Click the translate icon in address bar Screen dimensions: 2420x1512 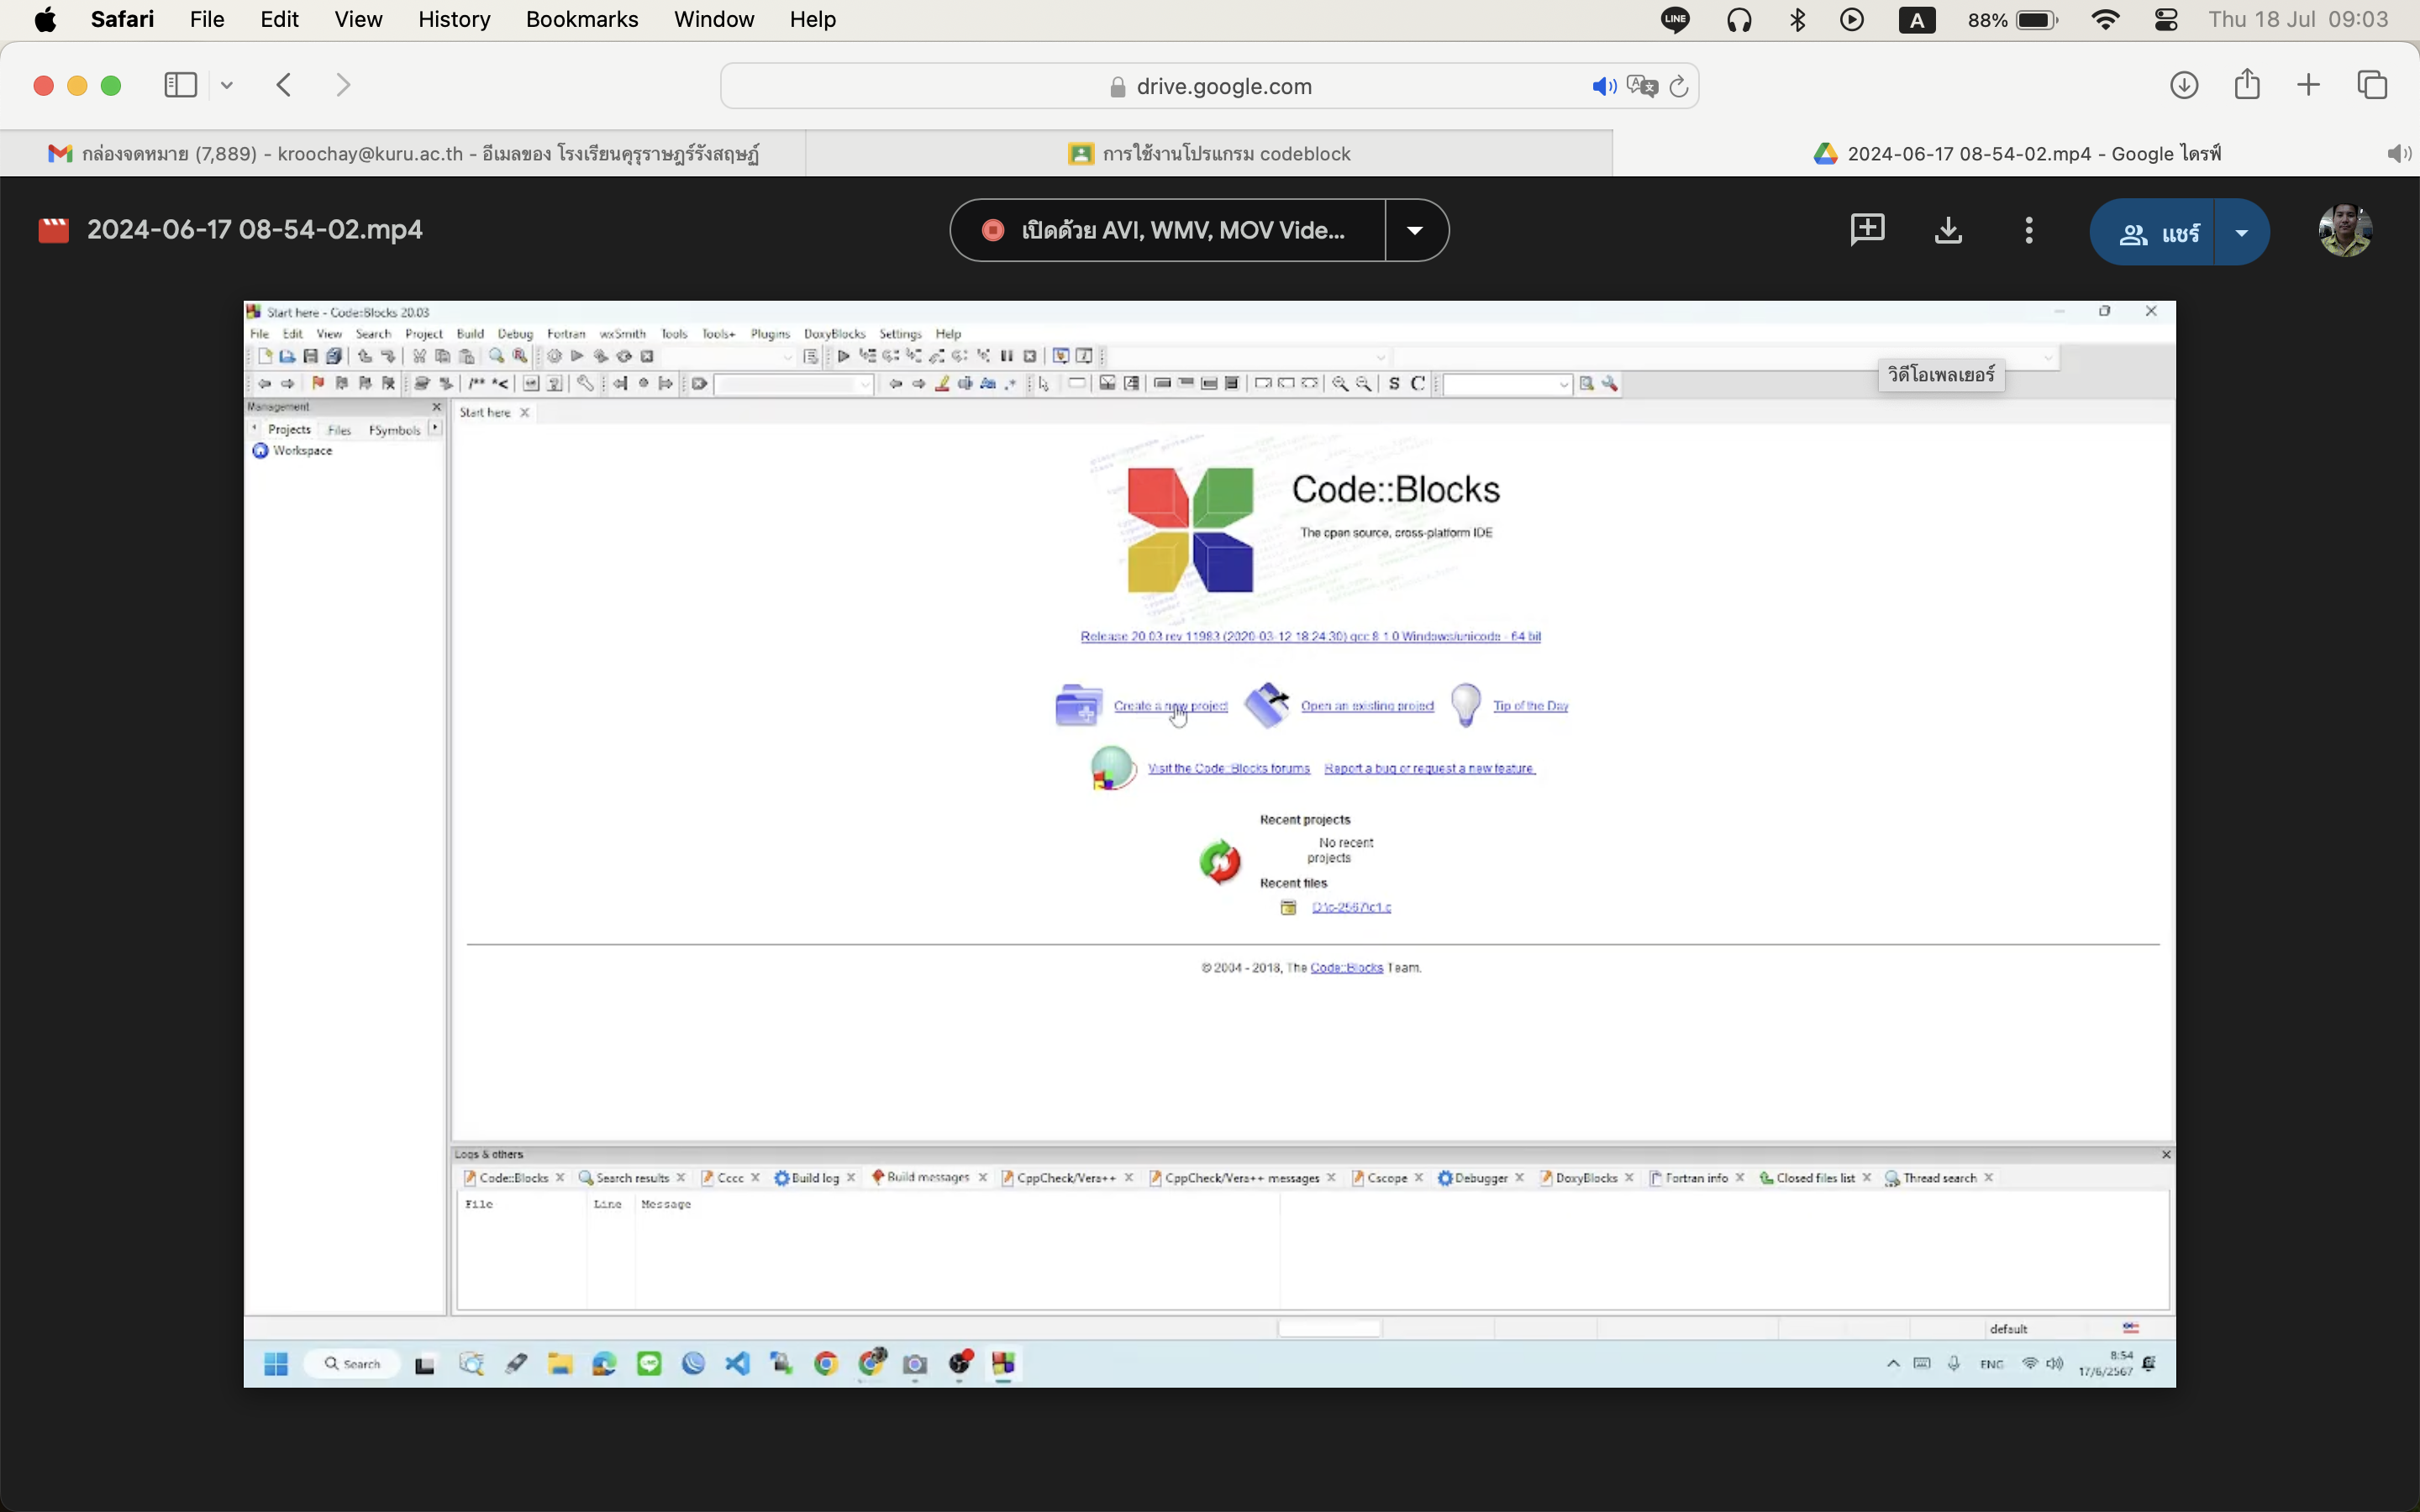(1641, 87)
